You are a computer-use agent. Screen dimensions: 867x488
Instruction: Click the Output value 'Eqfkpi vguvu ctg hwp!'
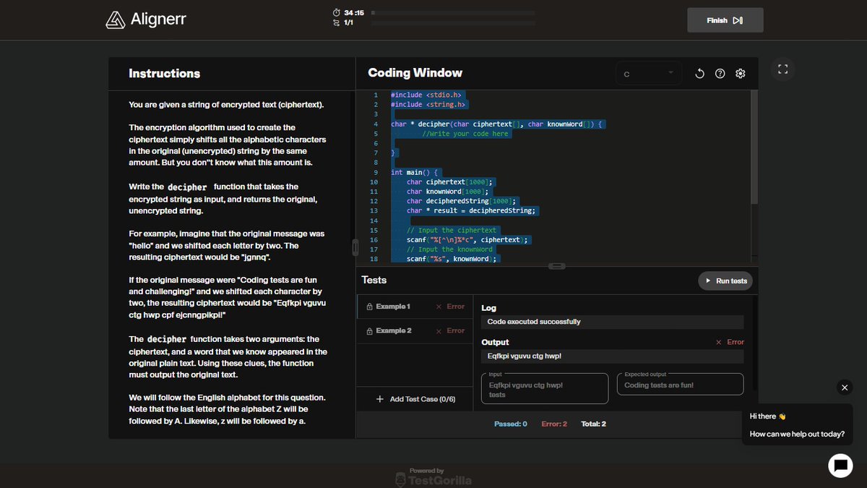click(525, 356)
